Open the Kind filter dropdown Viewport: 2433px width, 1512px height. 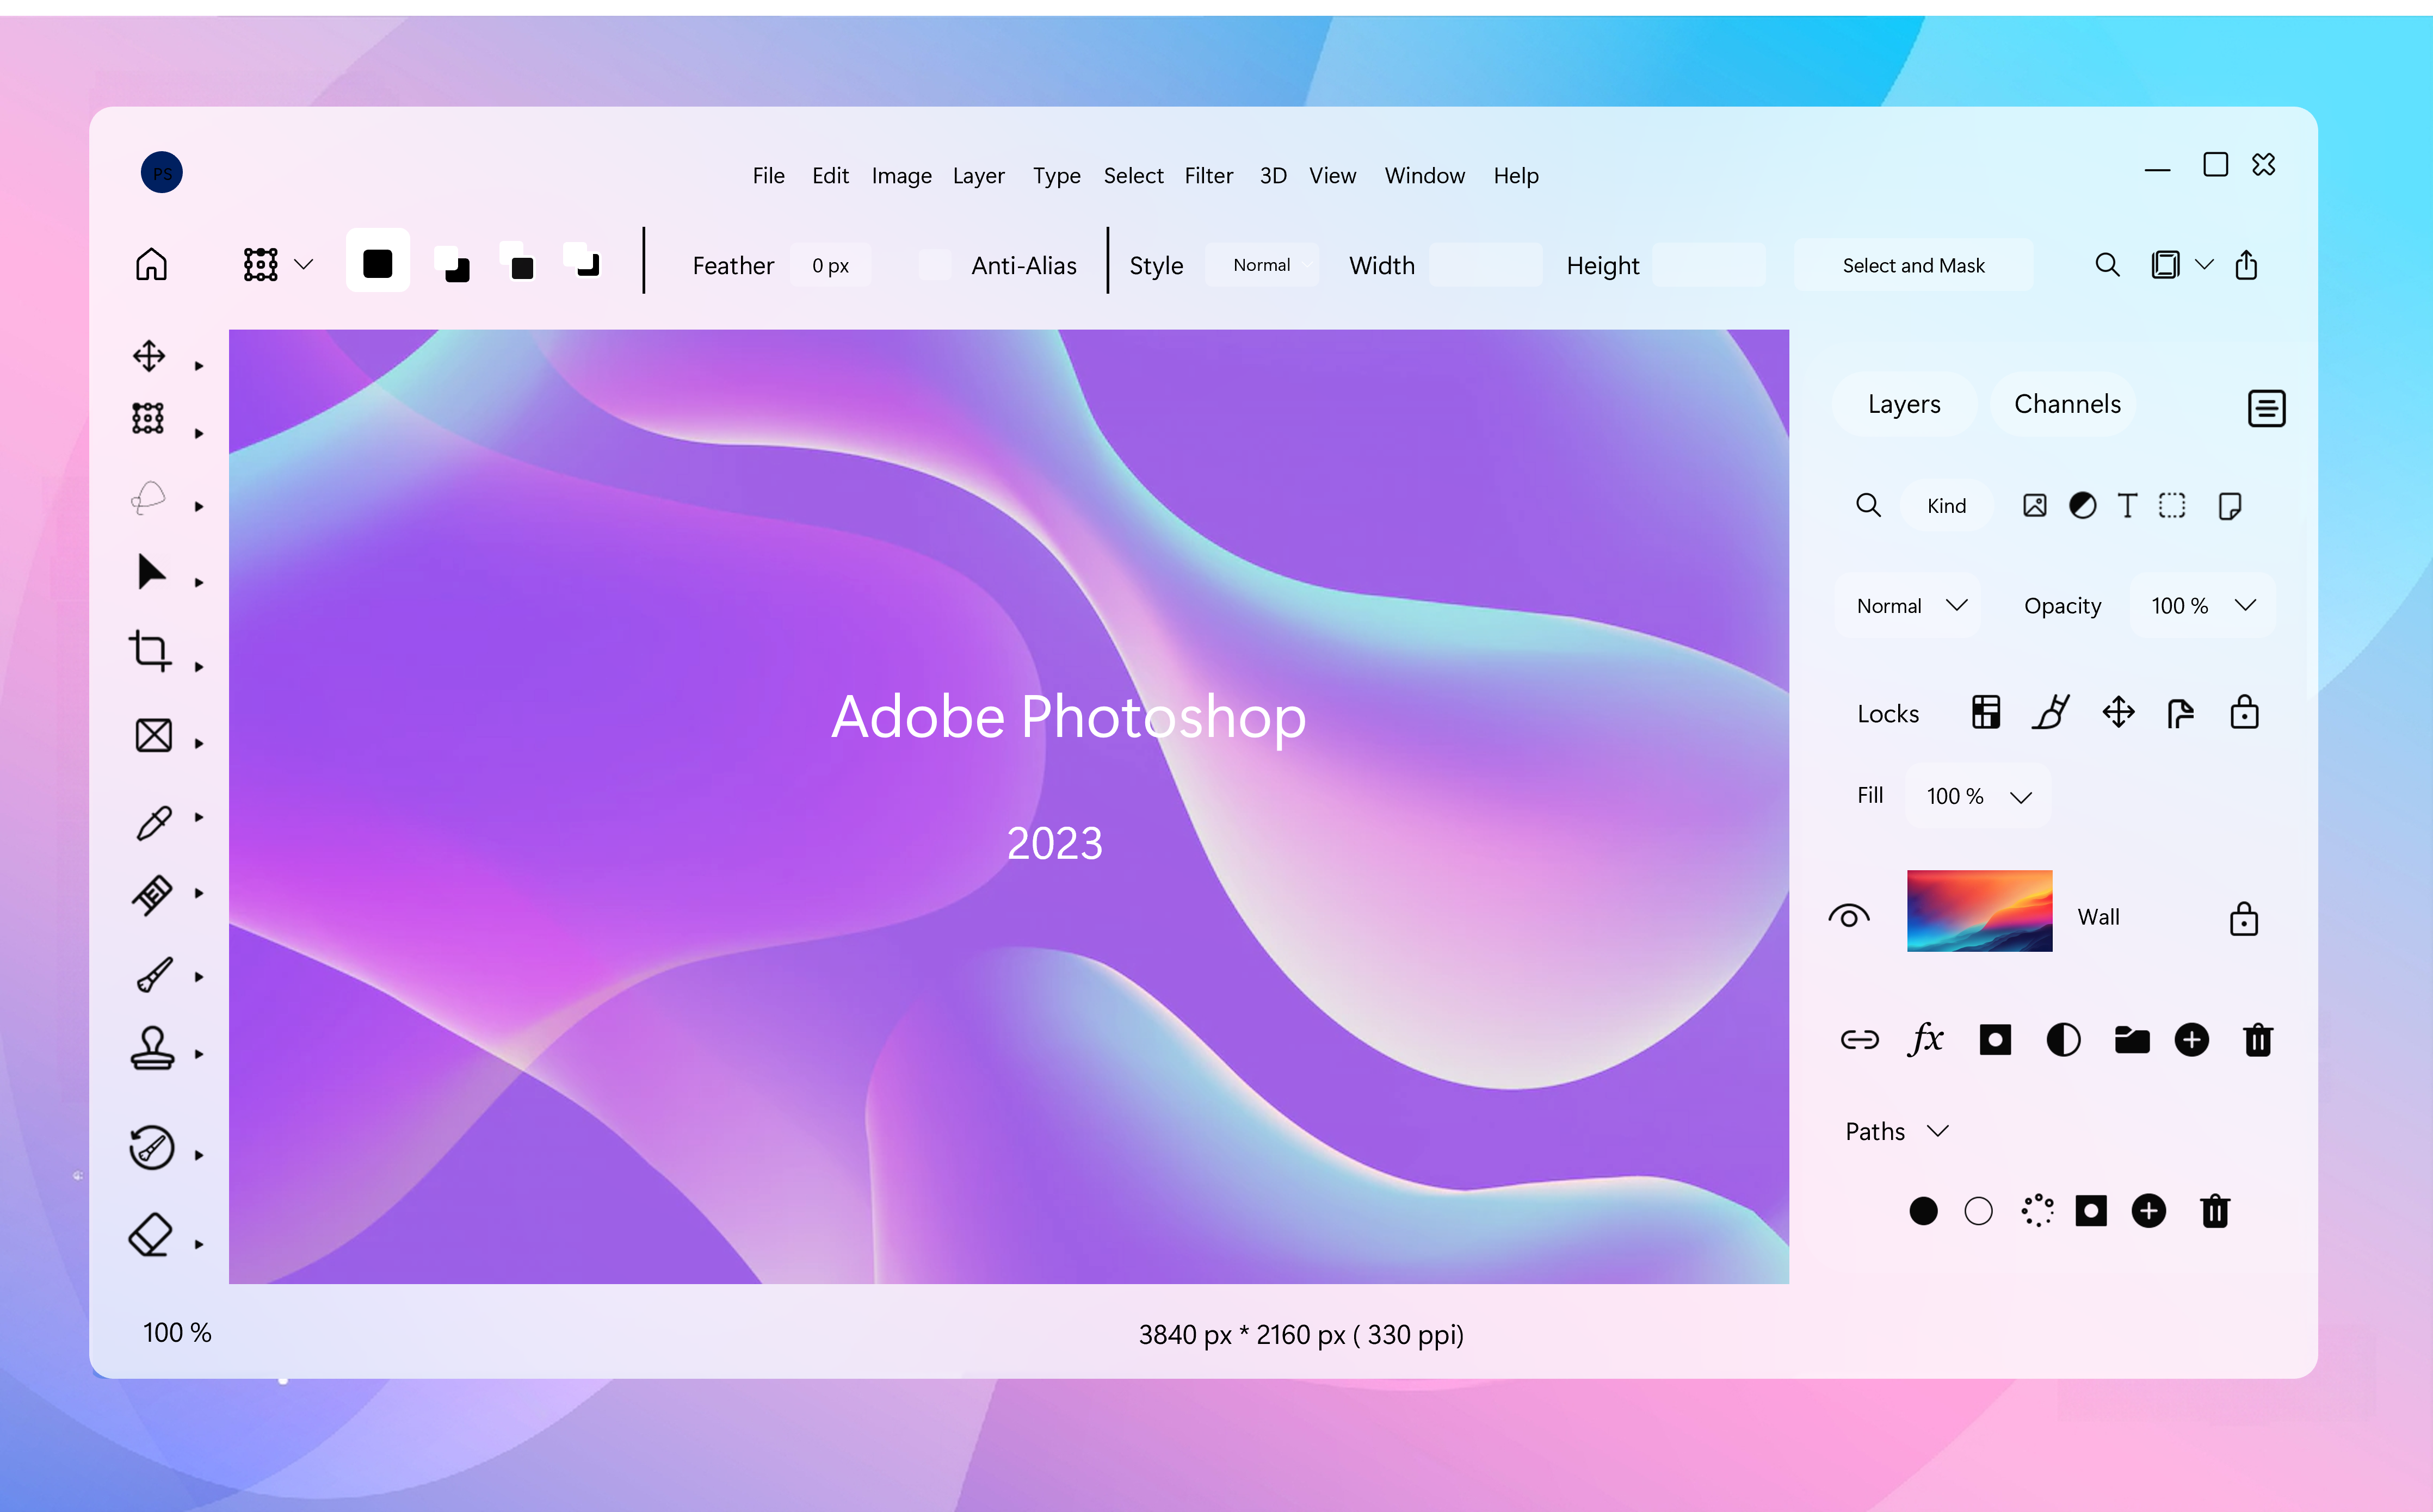(x=1946, y=506)
